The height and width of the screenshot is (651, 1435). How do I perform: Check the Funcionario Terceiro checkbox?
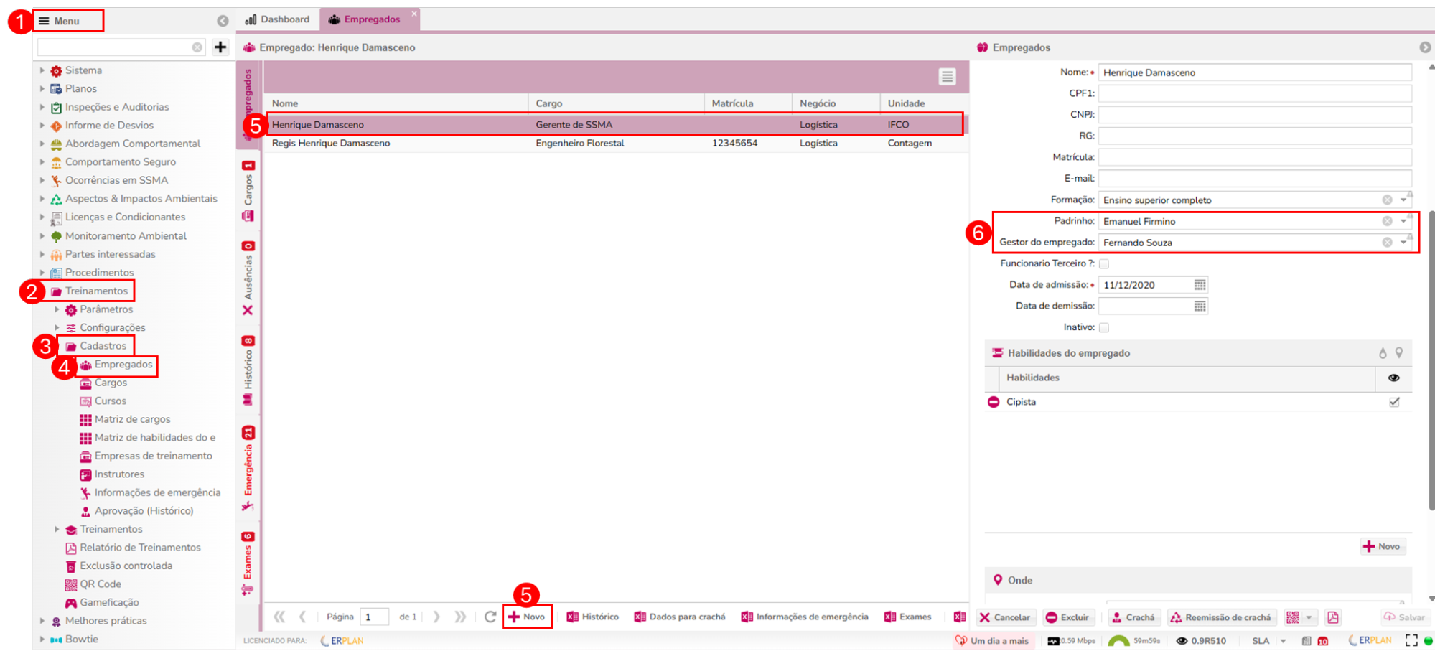tap(1104, 264)
